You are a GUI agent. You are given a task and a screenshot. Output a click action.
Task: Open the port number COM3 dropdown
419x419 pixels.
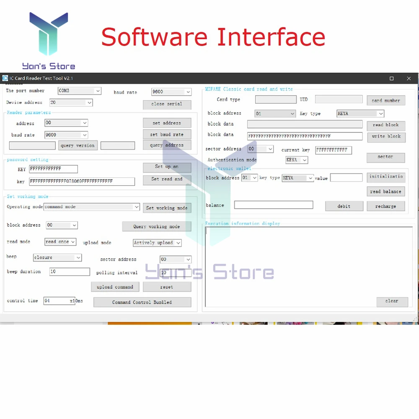coord(79,91)
